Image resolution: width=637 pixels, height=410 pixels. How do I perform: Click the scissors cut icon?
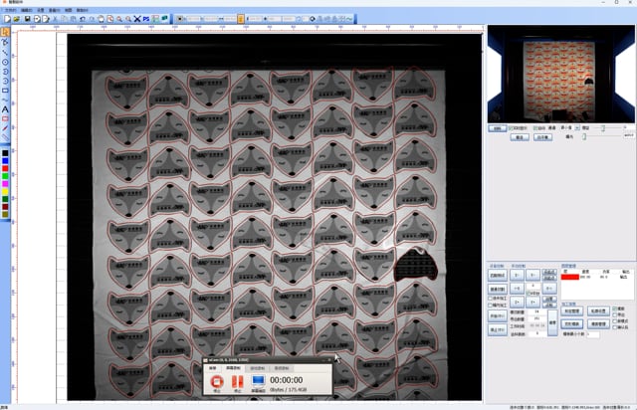click(56, 19)
